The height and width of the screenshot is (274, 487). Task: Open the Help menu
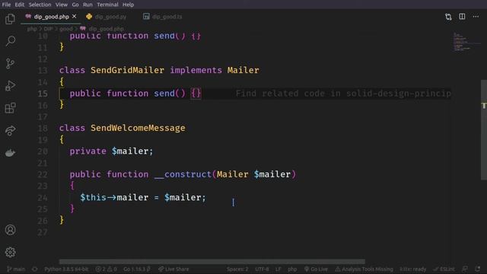tap(128, 5)
